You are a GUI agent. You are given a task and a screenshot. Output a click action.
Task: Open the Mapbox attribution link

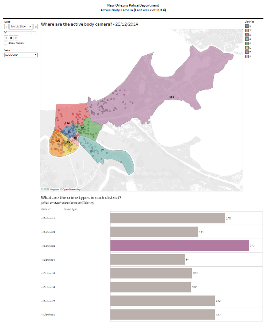[50, 189]
